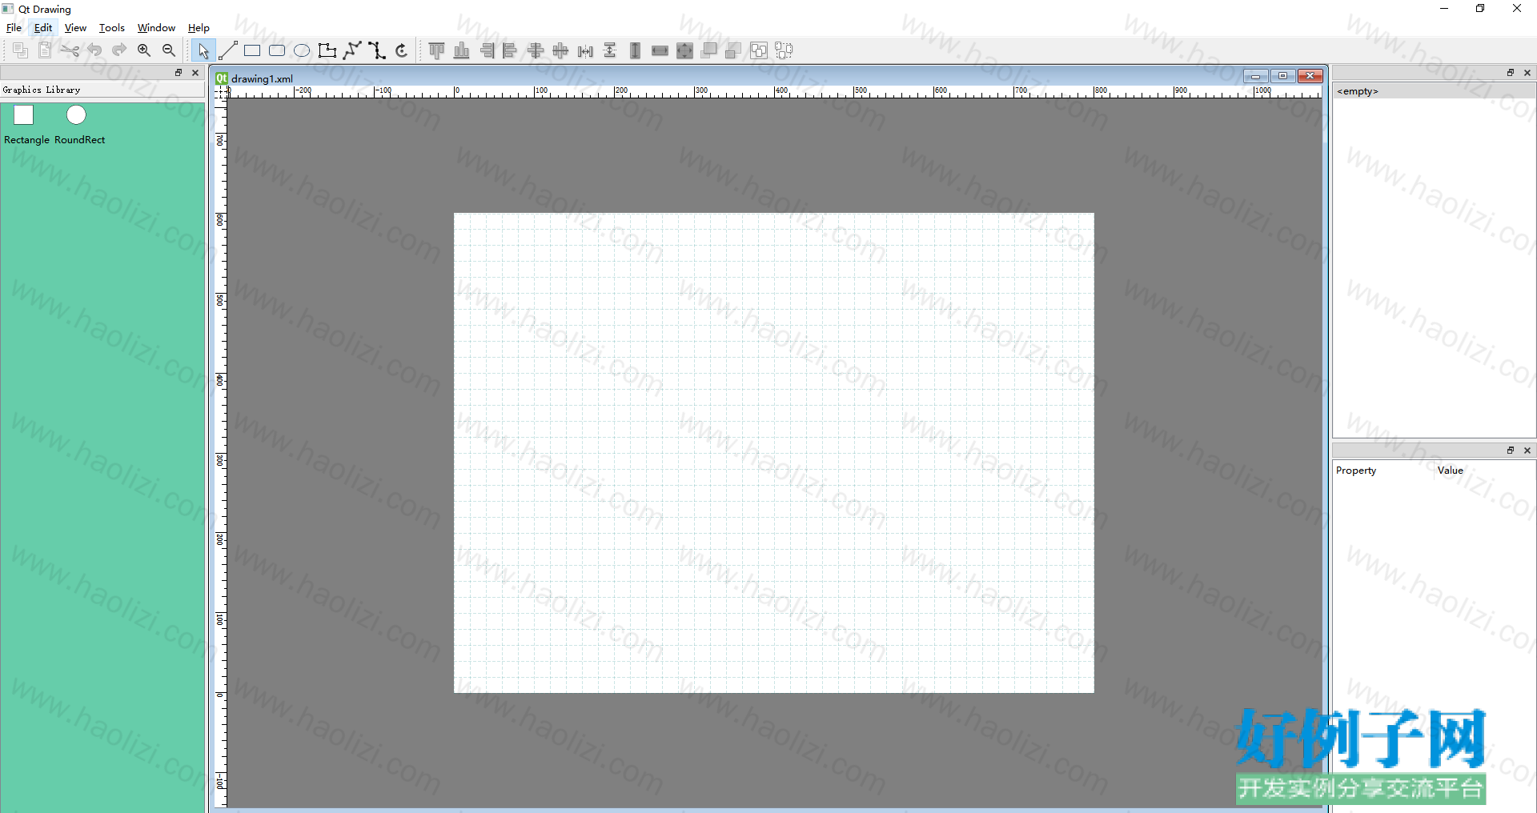Select the Line drawing tool

228,50
